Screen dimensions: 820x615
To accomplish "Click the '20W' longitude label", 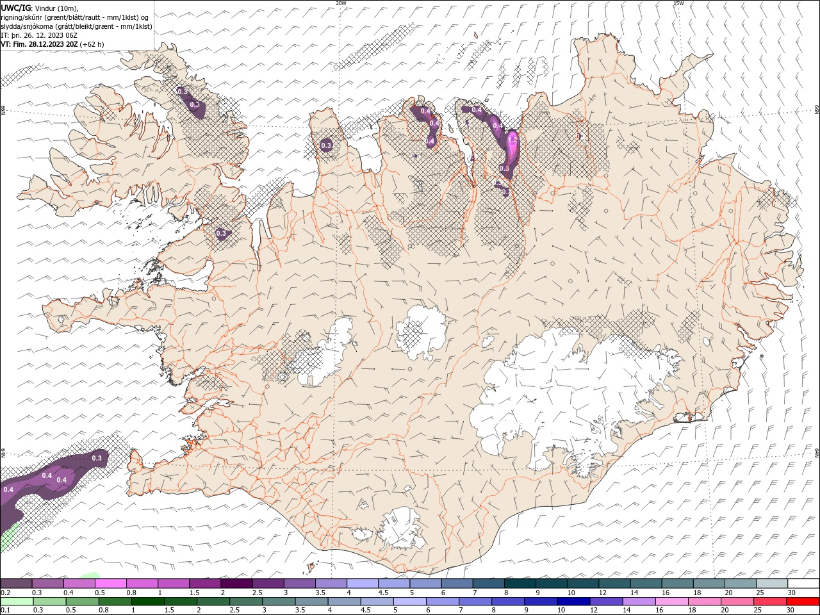I will click(341, 3).
